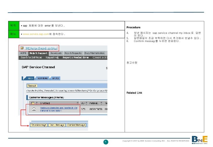Open the Downloads tab
Screen dimensions: 213x147
(56, 53)
